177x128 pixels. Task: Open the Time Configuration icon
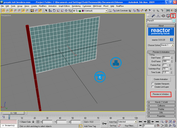[158, 126]
